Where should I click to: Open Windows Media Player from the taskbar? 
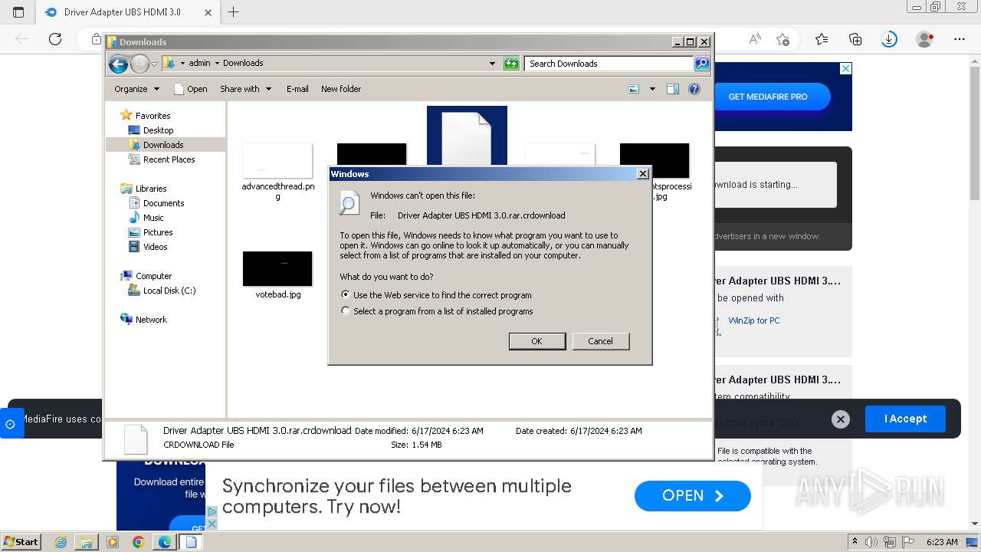pyautogui.click(x=113, y=542)
